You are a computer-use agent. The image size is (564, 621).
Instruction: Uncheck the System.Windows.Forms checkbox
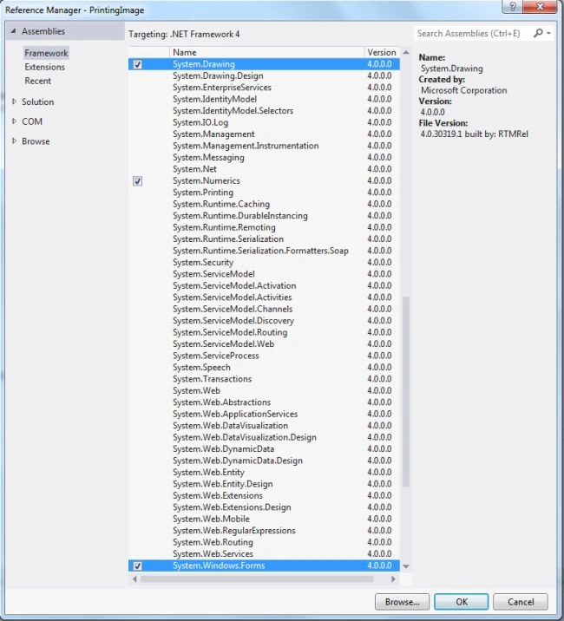138,565
